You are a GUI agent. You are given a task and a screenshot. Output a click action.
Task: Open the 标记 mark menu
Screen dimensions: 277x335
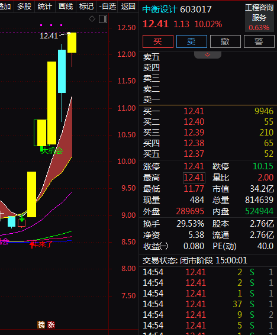coord(86,7)
